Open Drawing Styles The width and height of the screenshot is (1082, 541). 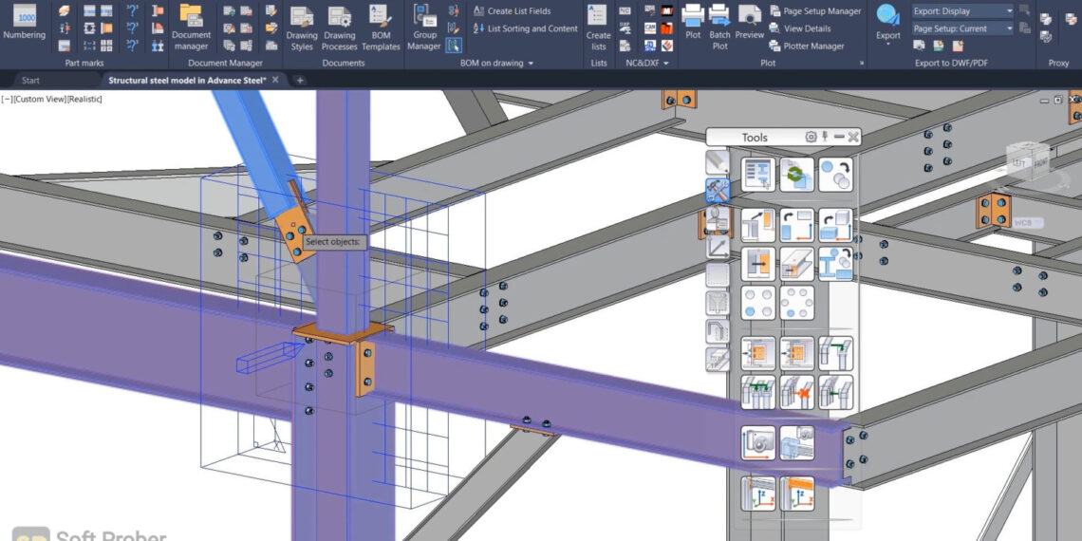tap(302, 29)
